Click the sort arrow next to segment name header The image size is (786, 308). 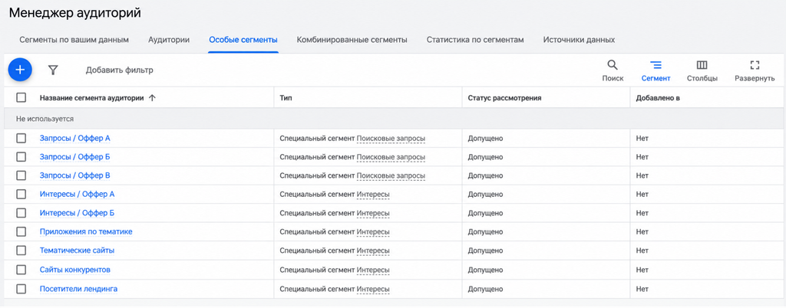[x=153, y=98]
